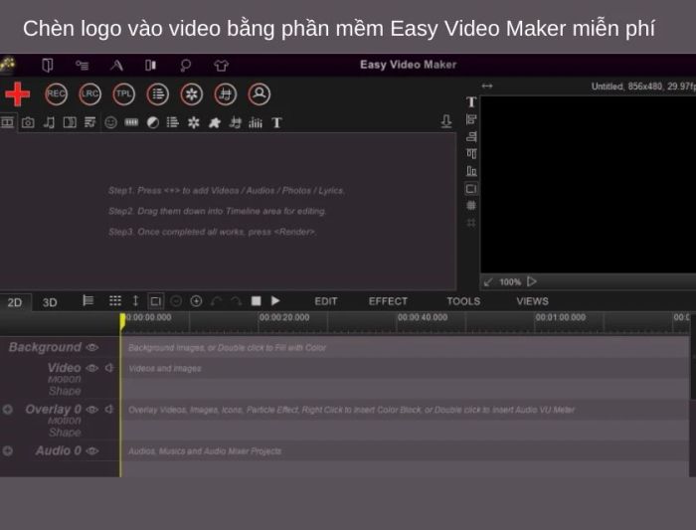
Task: Click the circled user profile icon
Action: [259, 94]
